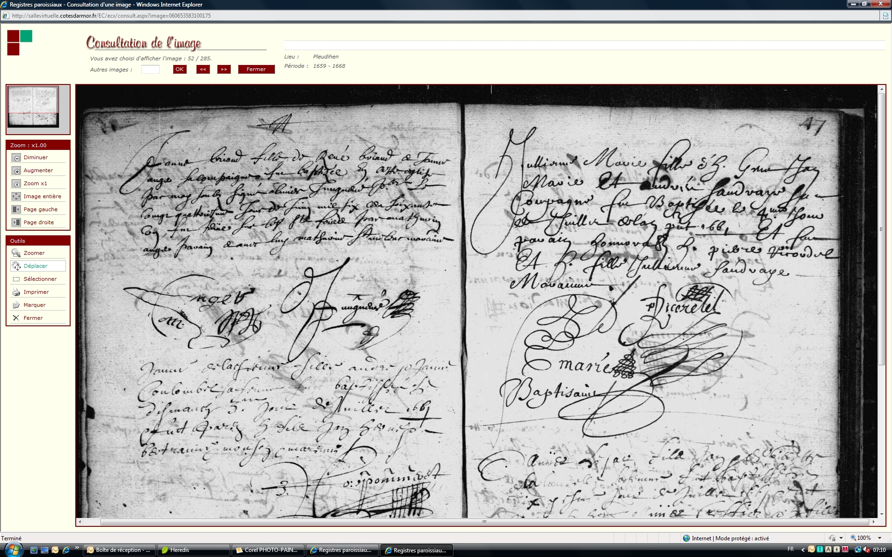Go to the next image with »» button
This screenshot has width=892, height=557.
[224, 70]
